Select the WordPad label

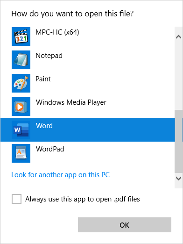coord(50,149)
